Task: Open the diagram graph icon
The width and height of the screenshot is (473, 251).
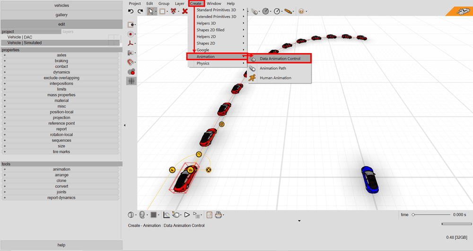Action: pos(166,215)
